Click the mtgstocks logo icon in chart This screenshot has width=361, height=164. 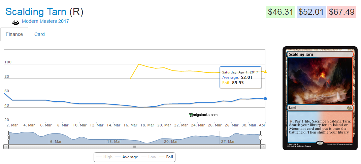190,115
